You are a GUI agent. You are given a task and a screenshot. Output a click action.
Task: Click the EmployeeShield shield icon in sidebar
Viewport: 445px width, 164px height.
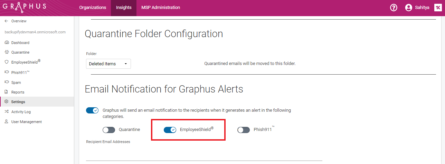click(6, 62)
